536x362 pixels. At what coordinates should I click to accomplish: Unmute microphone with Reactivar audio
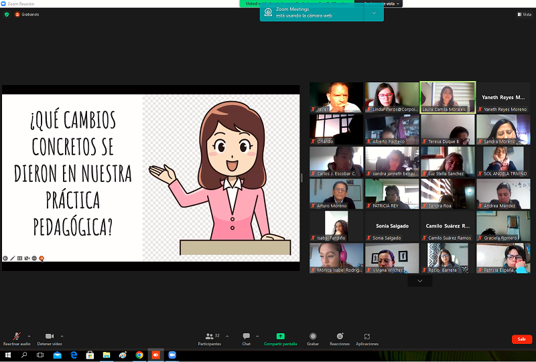coord(16,337)
